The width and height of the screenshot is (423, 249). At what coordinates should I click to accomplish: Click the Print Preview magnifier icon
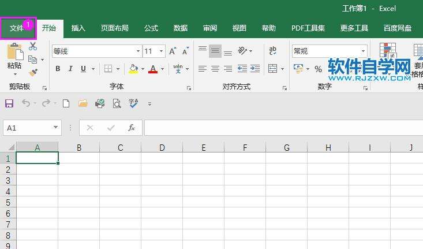(x=117, y=103)
